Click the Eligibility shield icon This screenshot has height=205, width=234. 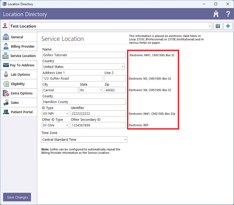pos(6,84)
